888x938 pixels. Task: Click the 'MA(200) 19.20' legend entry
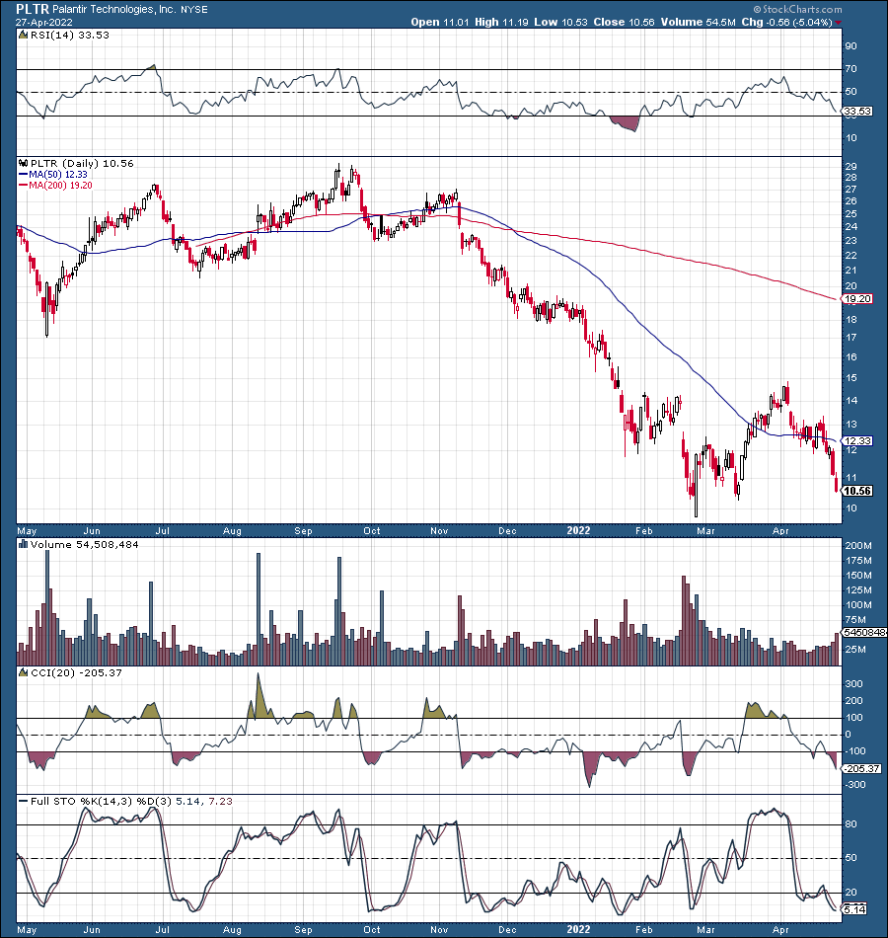point(55,186)
